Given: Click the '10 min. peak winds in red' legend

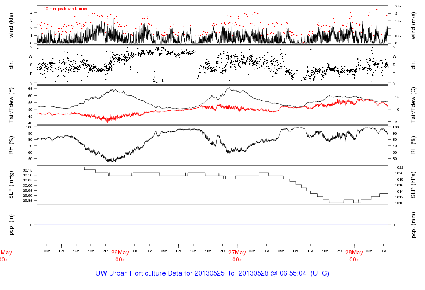Looking at the screenshot, I should point(66,8).
